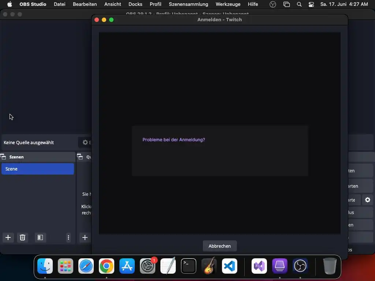375x281 pixels.
Task: Open GarageBand from the Dock
Action: pyautogui.click(x=209, y=266)
